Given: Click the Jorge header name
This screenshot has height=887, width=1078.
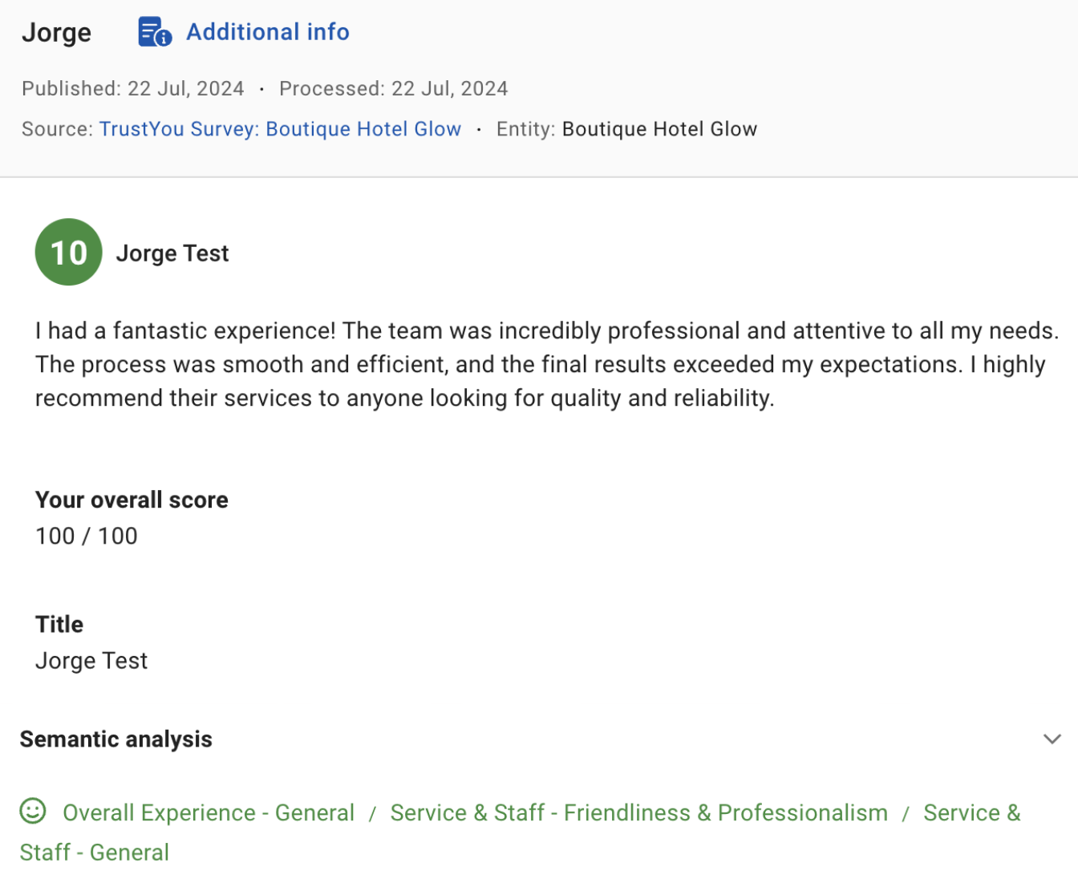Looking at the screenshot, I should tap(57, 33).
